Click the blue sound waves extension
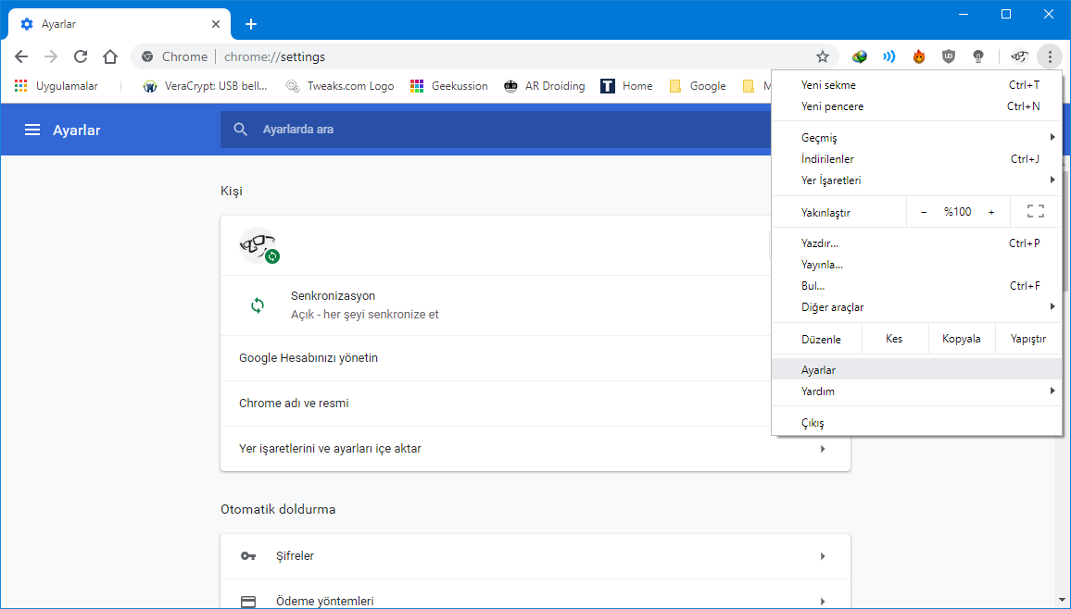 [x=888, y=56]
